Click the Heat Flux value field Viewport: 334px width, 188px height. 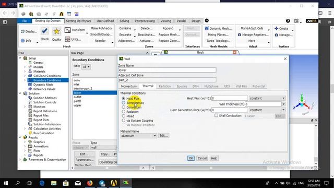(230, 98)
